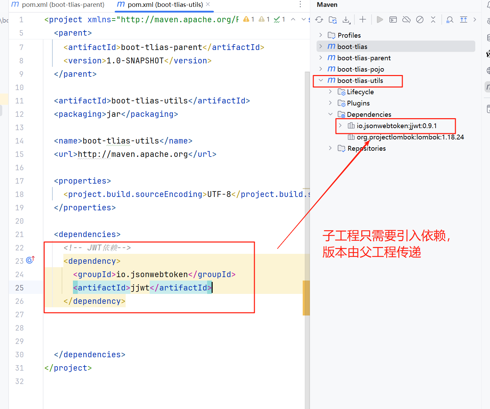490x409 pixels.
Task: Collapse the Dependencies folder
Action: [330, 114]
